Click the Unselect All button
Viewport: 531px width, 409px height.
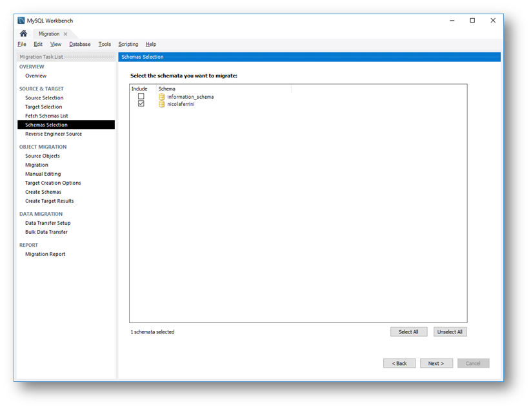pos(450,331)
